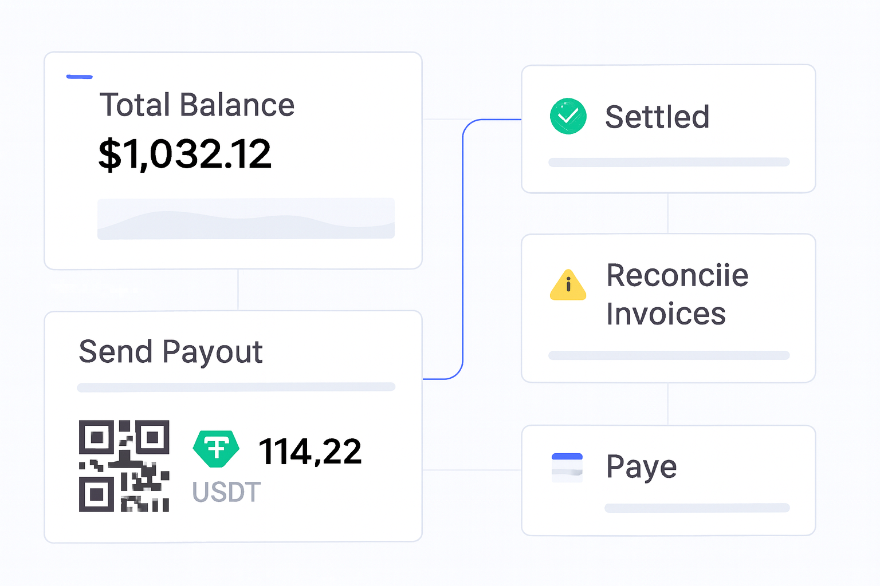Click the bar under Paye

697,508
